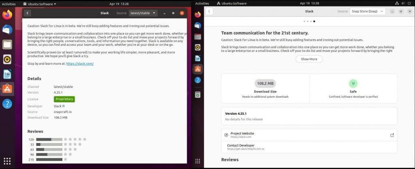Open Rhythmbox from the left dock
The width and height of the screenshot is (415, 169).
7,60
